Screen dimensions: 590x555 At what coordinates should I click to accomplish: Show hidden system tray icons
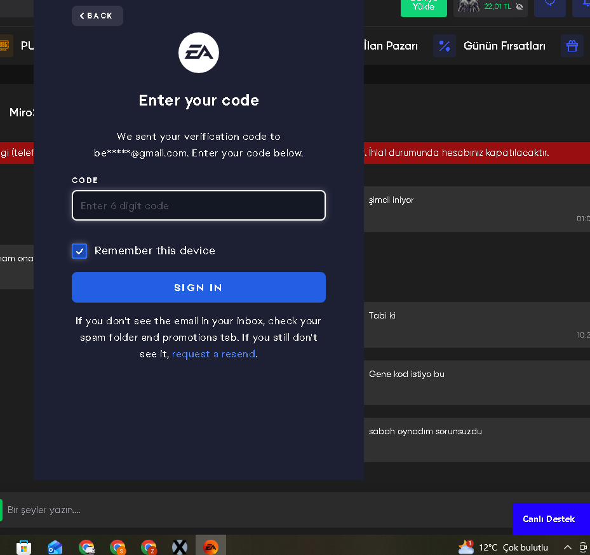(x=567, y=547)
